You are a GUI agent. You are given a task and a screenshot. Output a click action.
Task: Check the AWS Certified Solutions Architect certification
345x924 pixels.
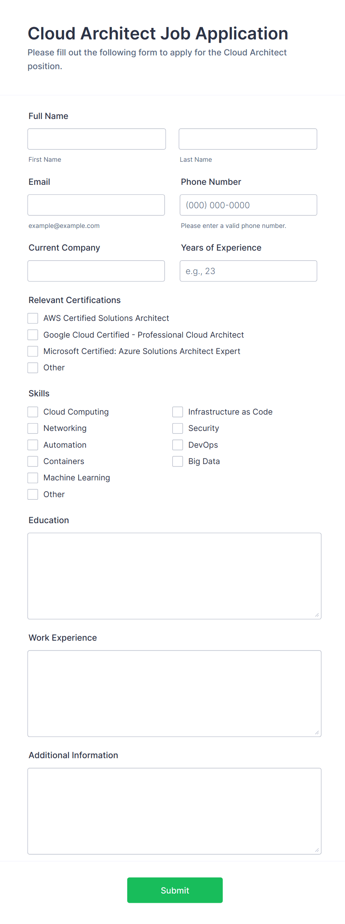(33, 318)
